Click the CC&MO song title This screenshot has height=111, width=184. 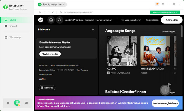[x=112, y=69]
